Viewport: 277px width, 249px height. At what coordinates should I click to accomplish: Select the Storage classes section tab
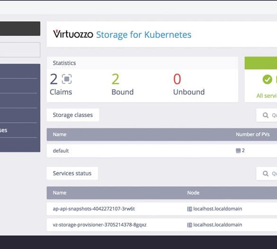point(73,115)
